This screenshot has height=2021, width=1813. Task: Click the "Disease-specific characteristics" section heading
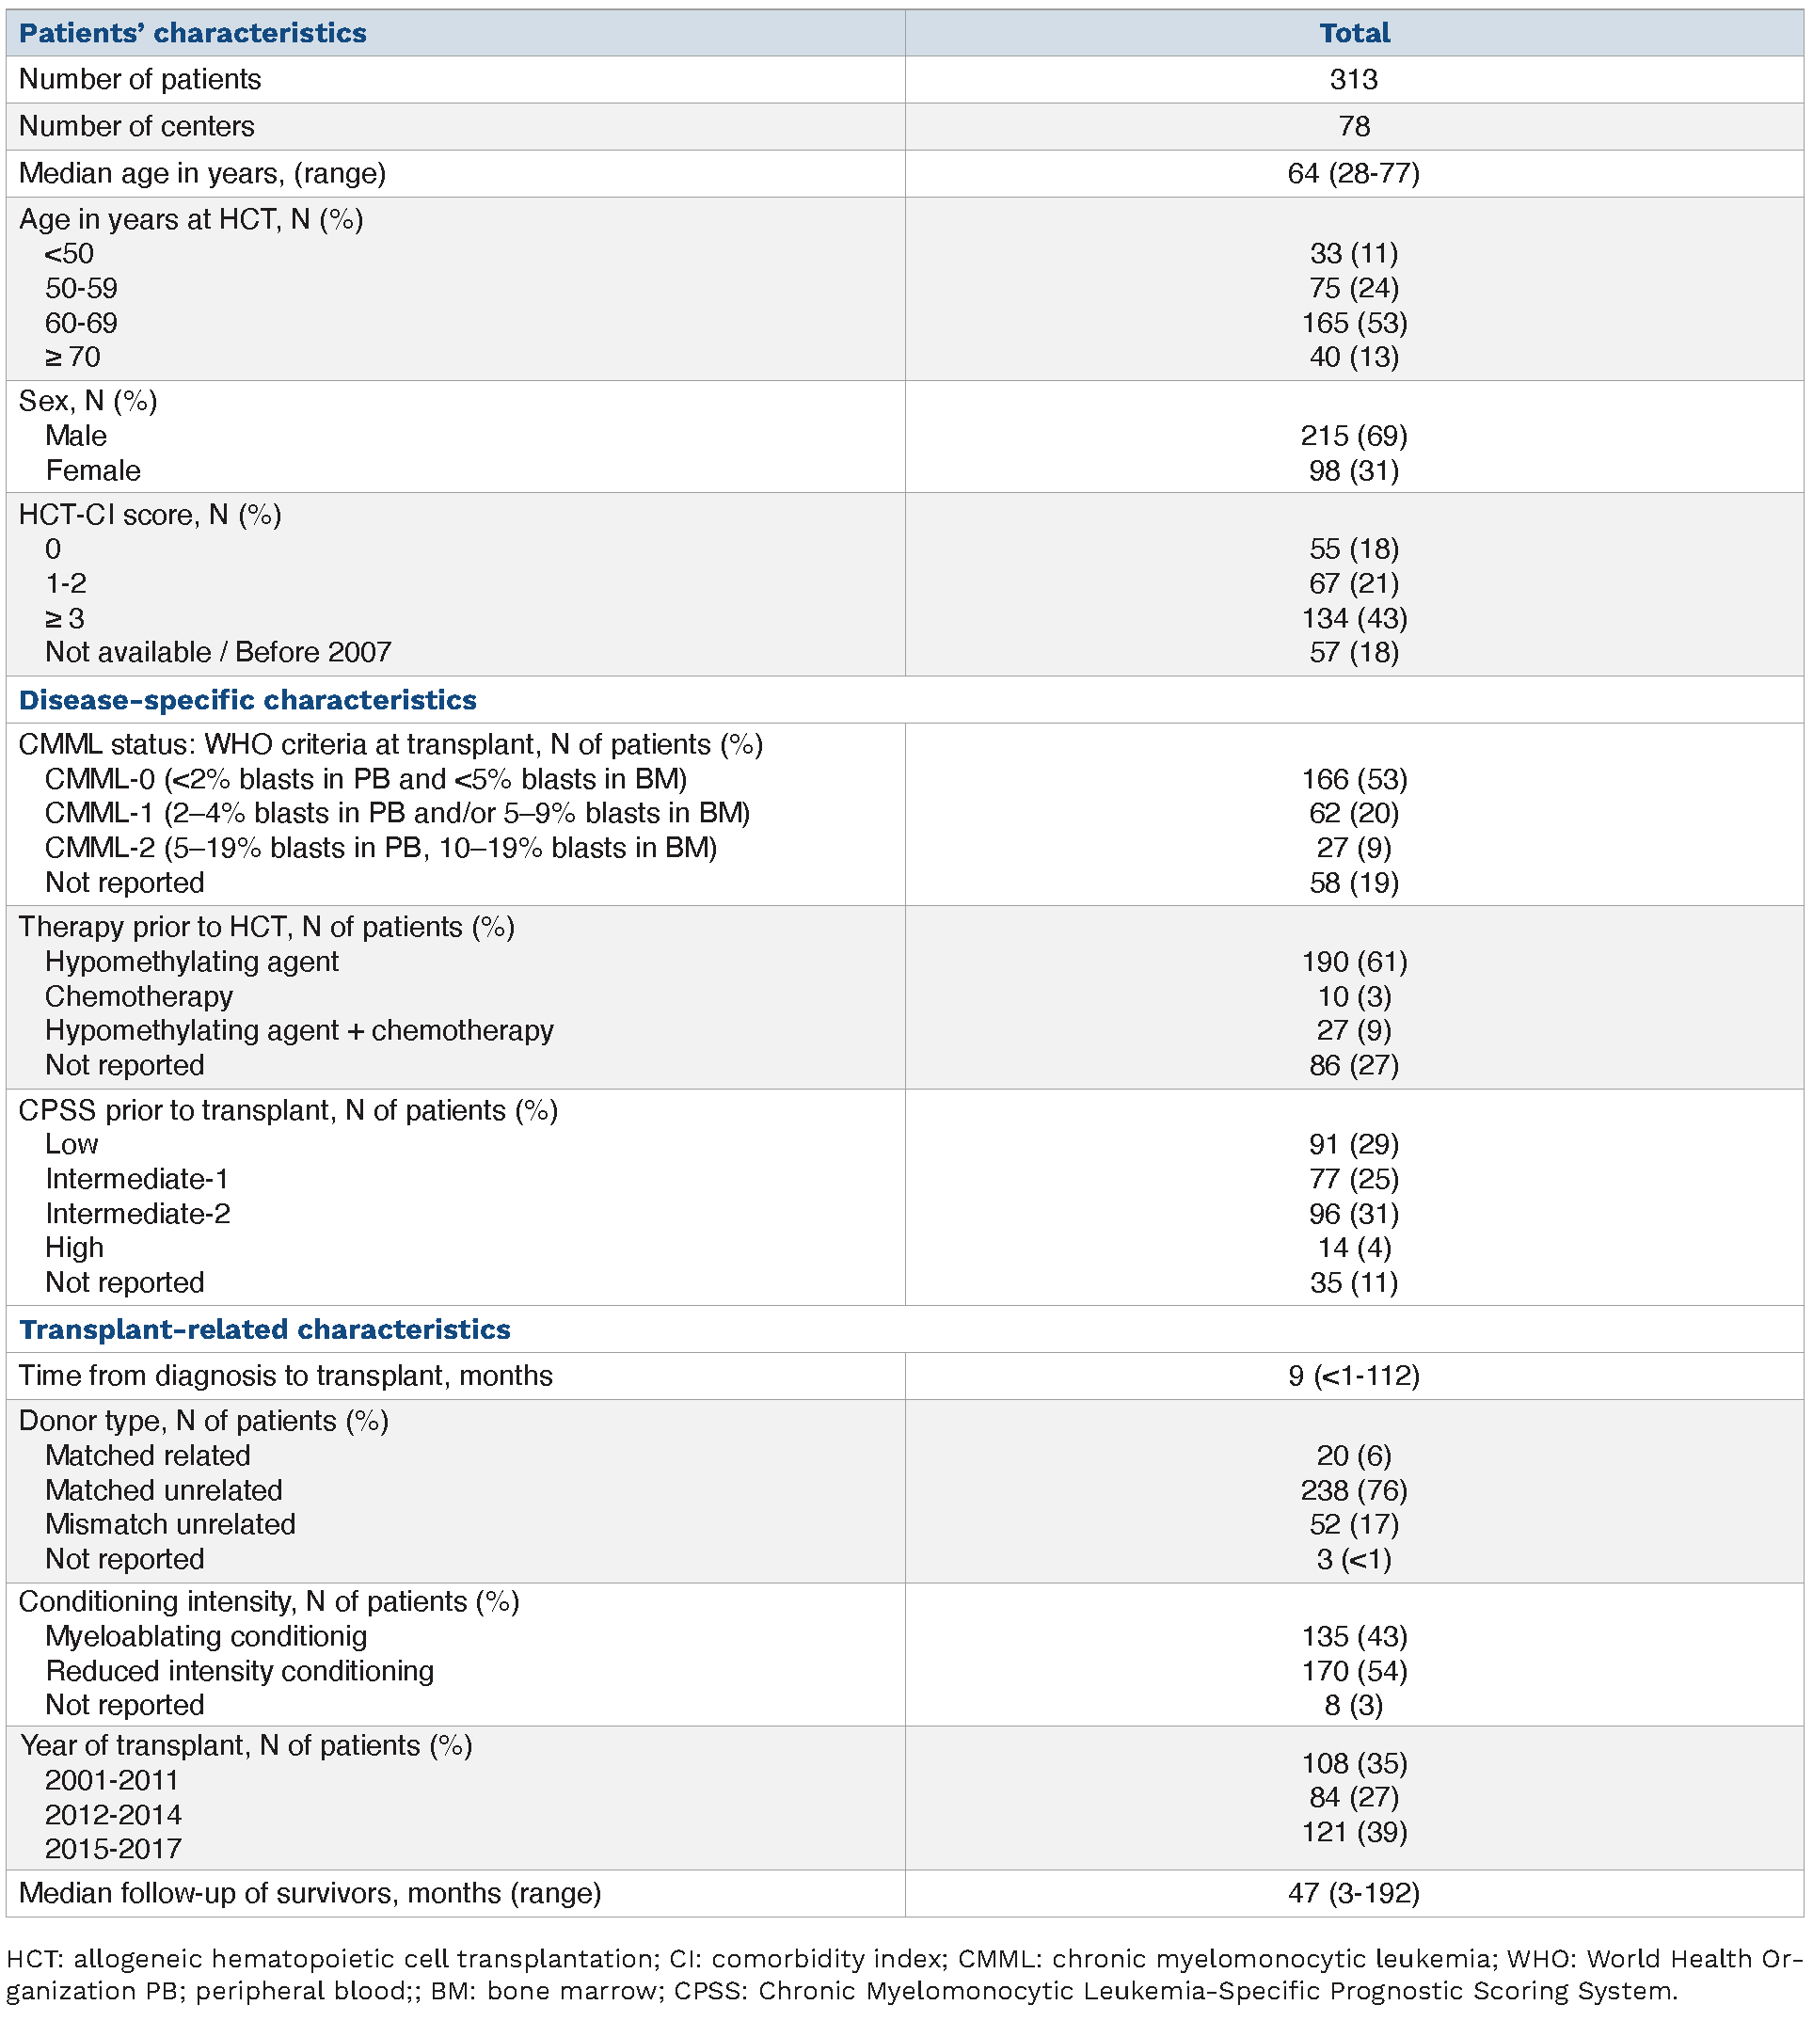pos(247,700)
